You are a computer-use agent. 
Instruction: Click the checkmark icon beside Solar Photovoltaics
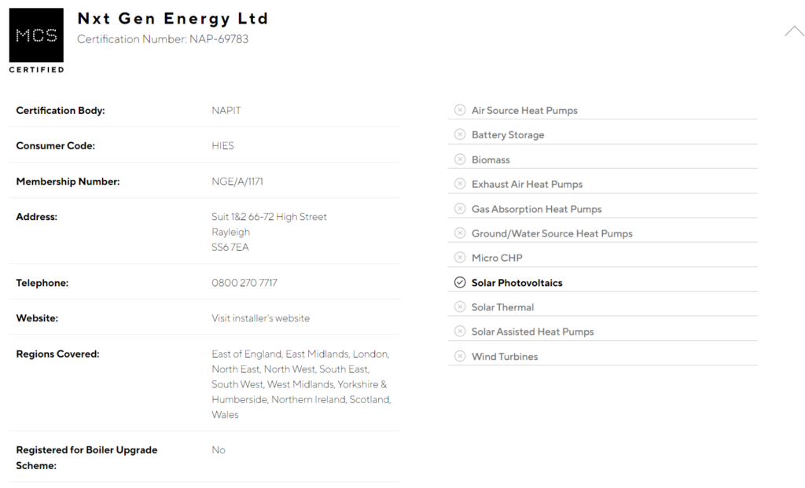coord(460,282)
